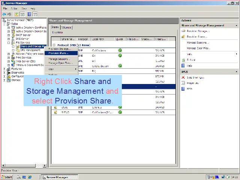Collapse the IPC$ actions section
Viewport: 240px width, 180px height.
(x=237, y=72)
